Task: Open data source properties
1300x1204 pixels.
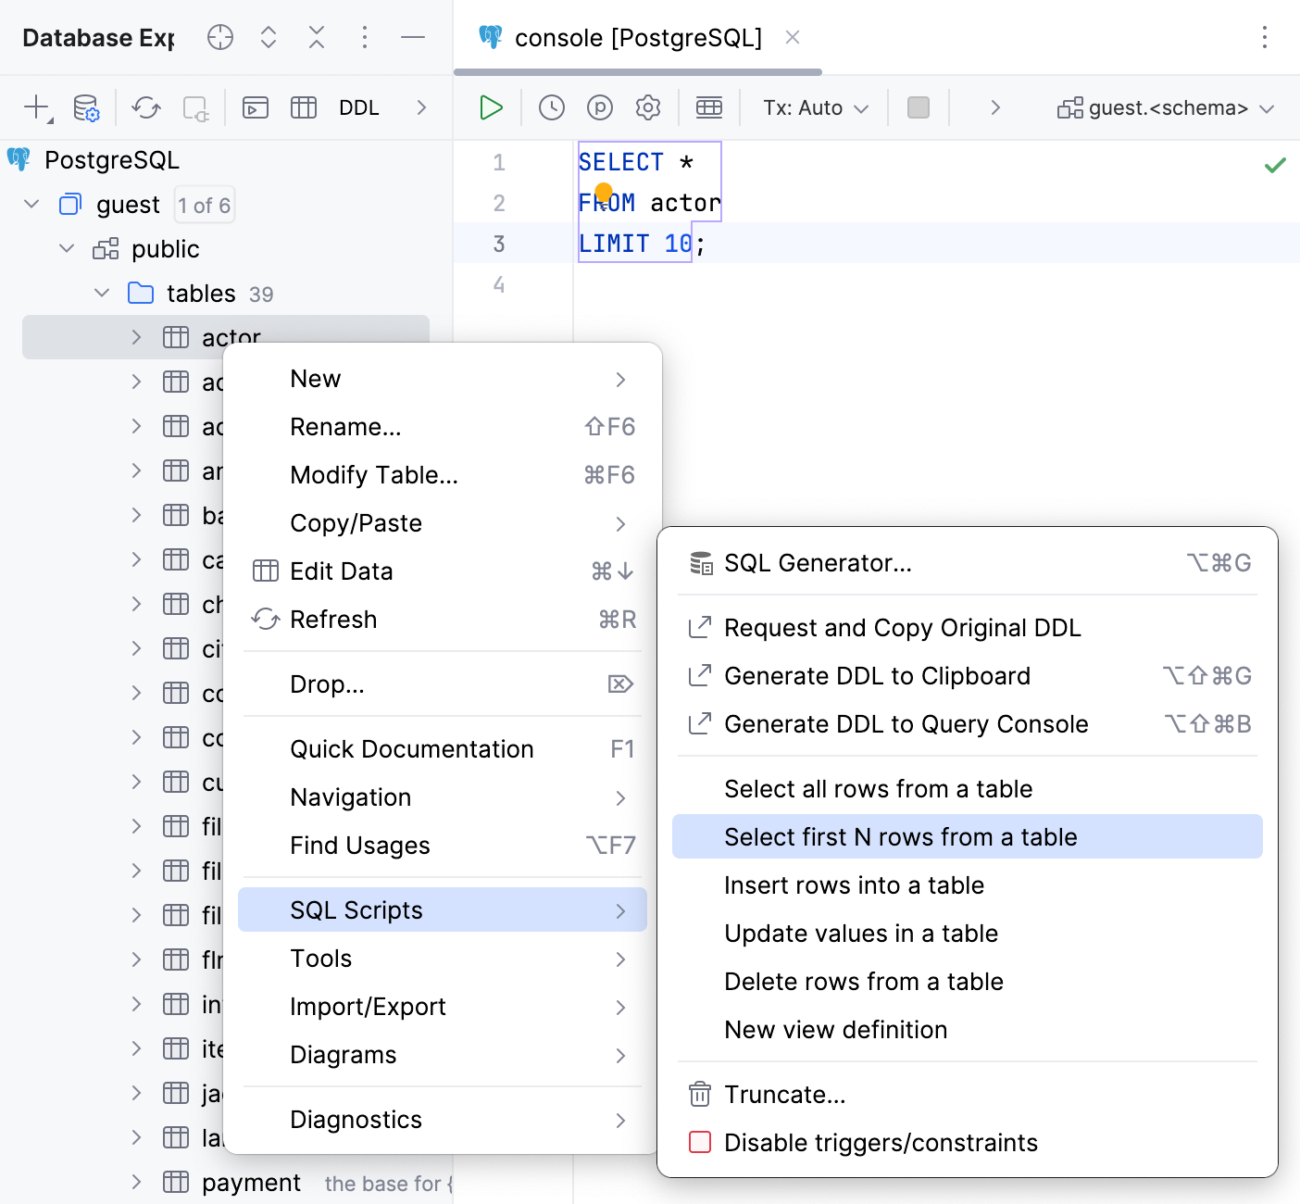Action: [85, 108]
